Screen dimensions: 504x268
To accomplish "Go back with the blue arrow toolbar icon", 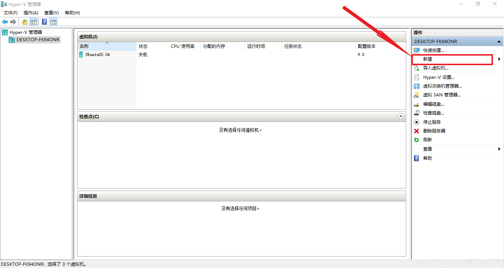I will pyautogui.click(x=5, y=22).
